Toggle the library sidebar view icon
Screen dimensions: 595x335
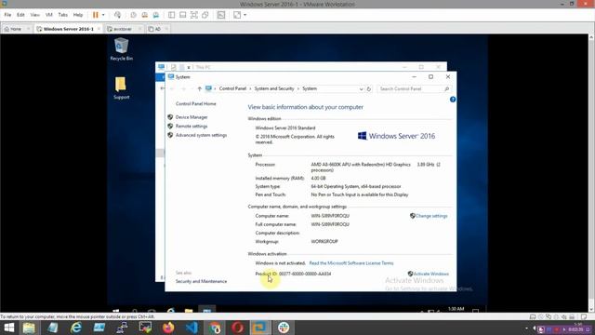coord(171,15)
